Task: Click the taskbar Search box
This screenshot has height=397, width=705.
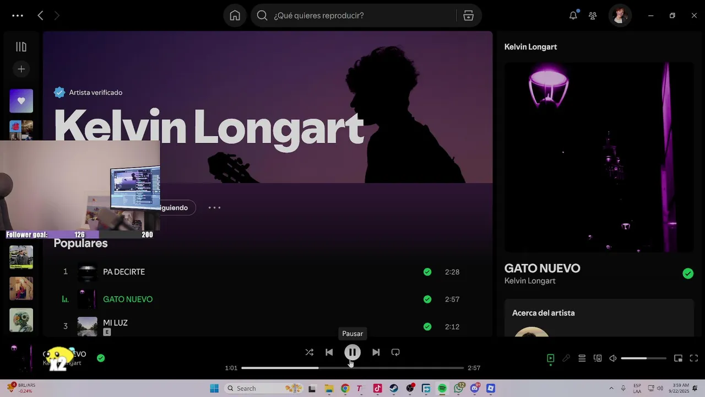Action: (264, 389)
